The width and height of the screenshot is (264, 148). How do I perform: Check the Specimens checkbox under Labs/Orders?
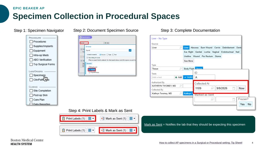pos(31,75)
